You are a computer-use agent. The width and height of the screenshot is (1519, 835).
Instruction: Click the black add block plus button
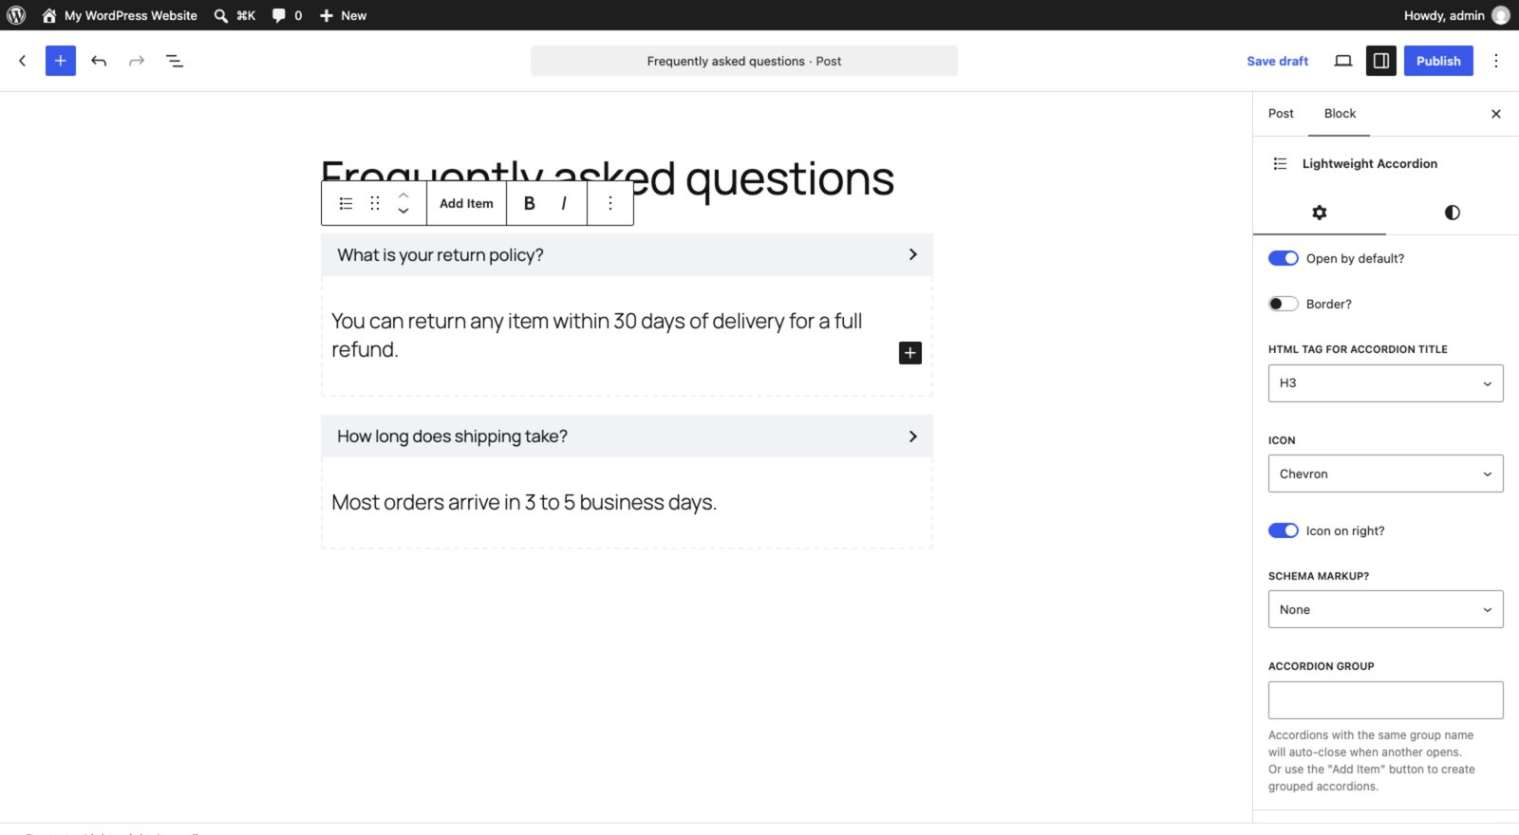pyautogui.click(x=910, y=353)
